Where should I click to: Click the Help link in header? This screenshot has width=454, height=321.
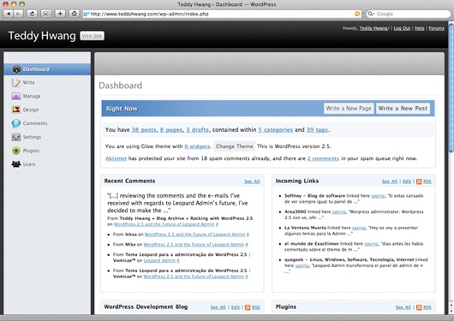point(419,28)
